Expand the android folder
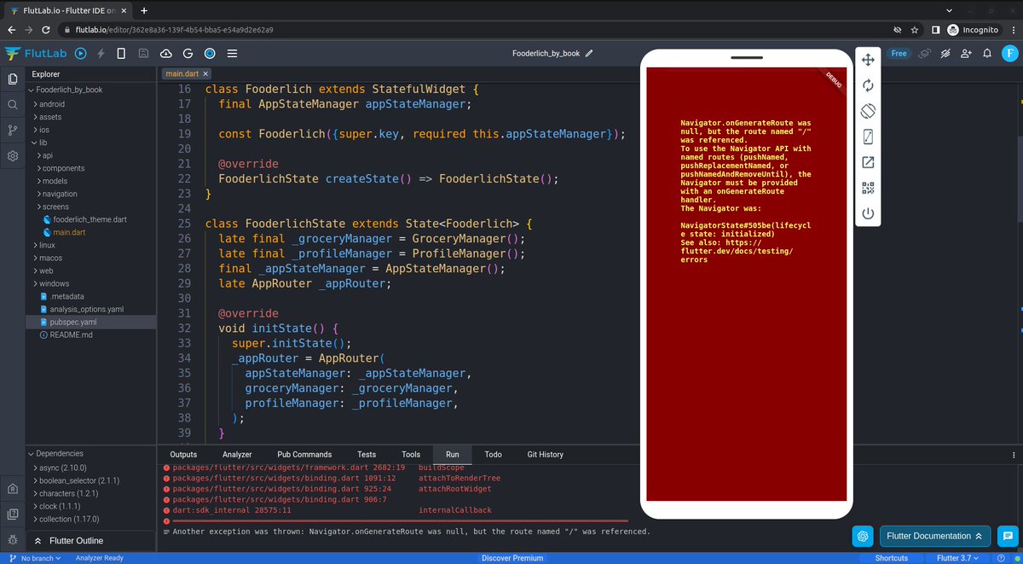Image resolution: width=1023 pixels, height=564 pixels. point(51,104)
